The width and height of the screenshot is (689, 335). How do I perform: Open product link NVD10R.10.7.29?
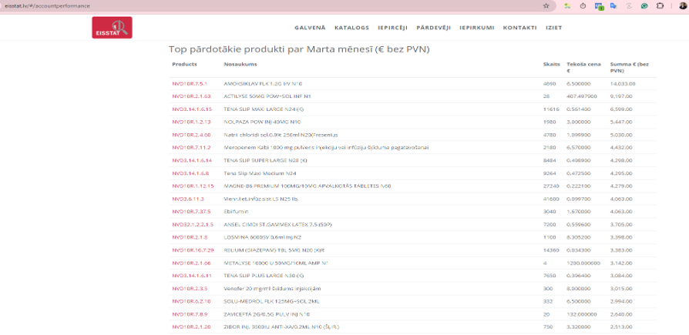pyautogui.click(x=193, y=250)
